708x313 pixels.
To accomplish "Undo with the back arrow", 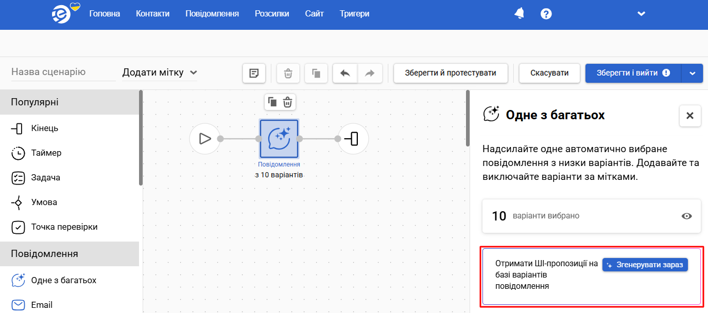I will (x=345, y=73).
